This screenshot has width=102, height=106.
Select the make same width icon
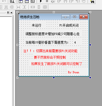coord(33,7)
